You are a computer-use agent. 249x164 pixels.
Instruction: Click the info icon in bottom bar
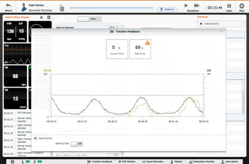tap(12, 161)
